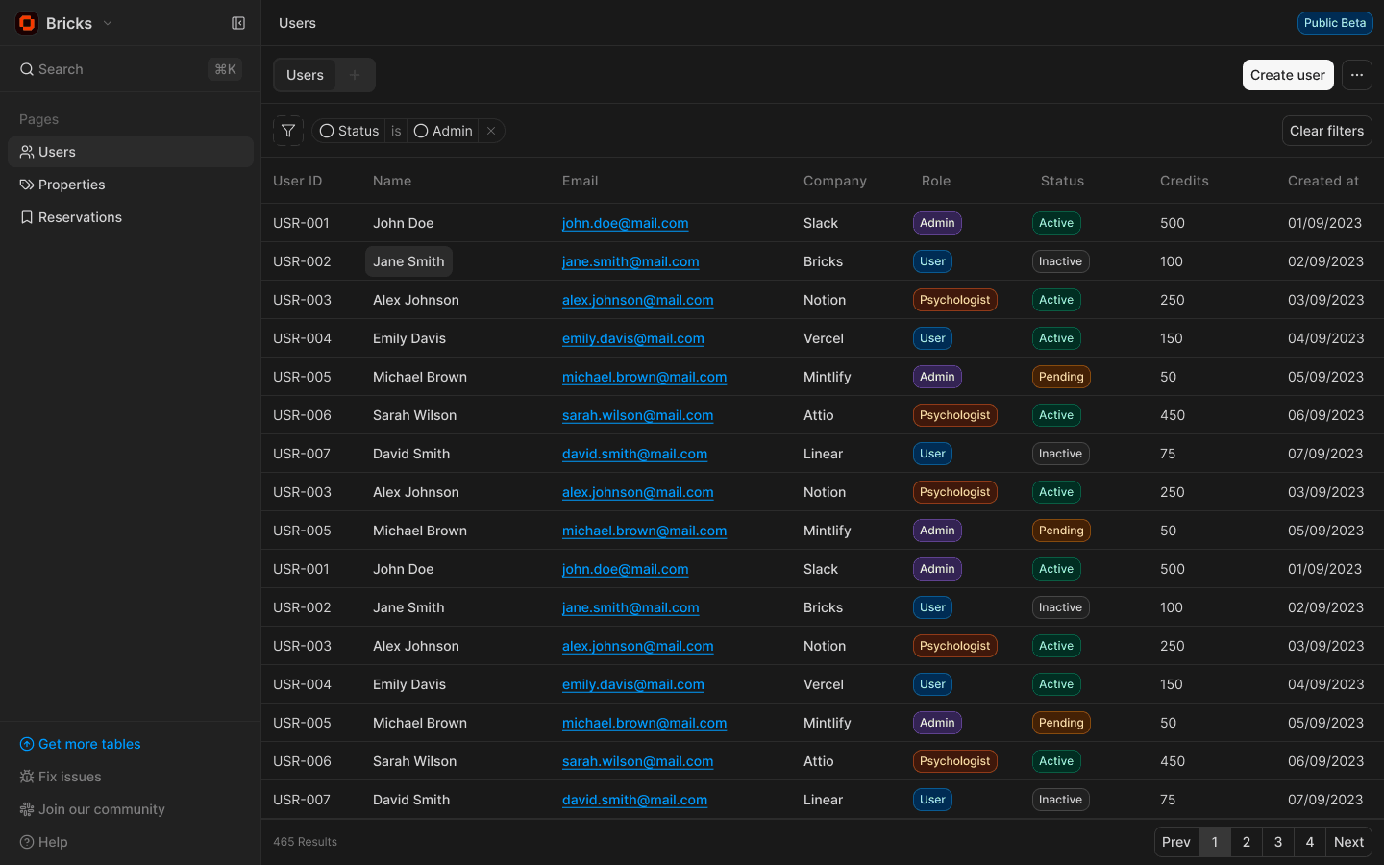Click the Bricks logo icon

click(27, 23)
